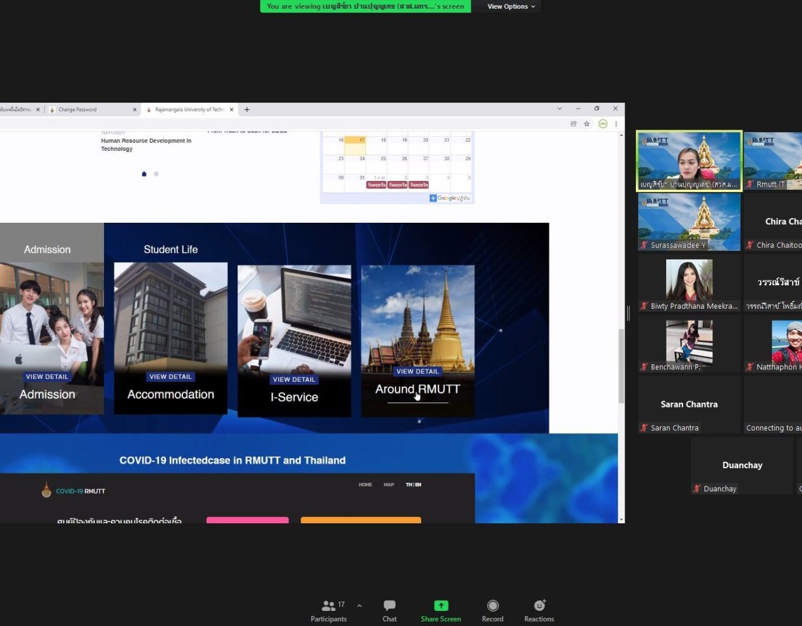Click View Detail on Around RMUTT card
The height and width of the screenshot is (626, 802).
pos(417,371)
